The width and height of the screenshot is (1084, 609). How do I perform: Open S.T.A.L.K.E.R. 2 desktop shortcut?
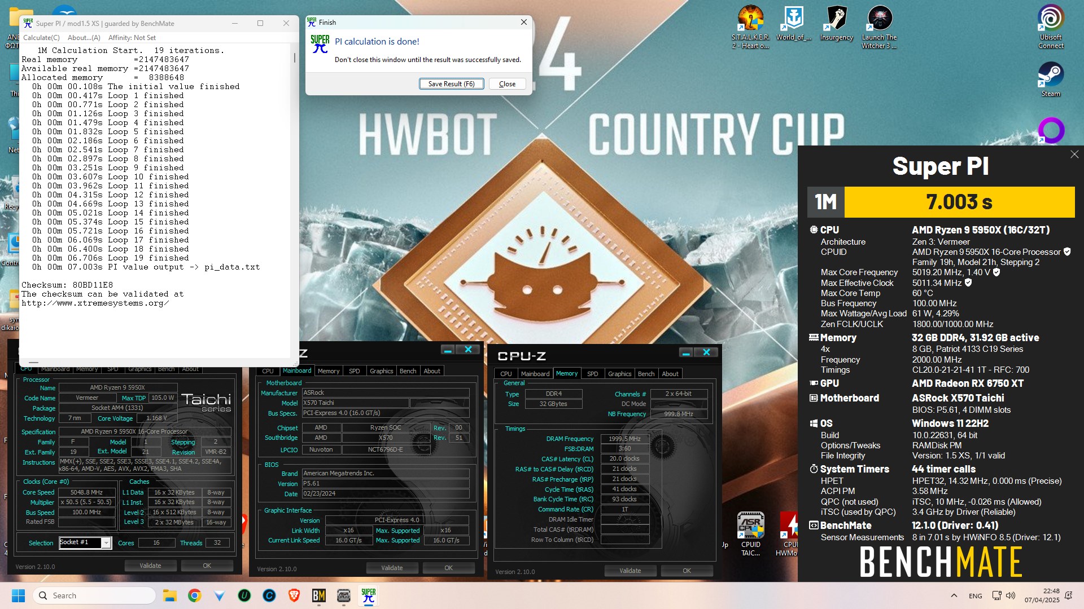pyautogui.click(x=750, y=27)
